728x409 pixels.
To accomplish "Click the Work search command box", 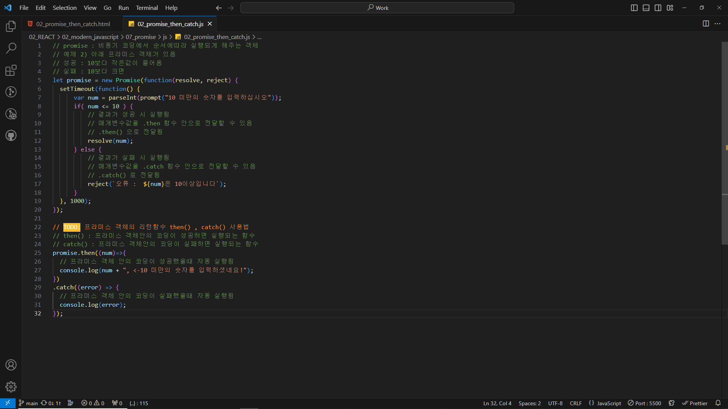I will 377,8.
